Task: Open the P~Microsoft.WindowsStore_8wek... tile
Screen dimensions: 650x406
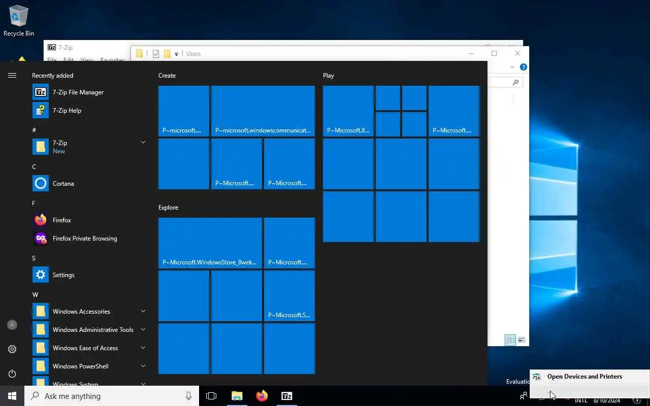Action: tap(210, 243)
